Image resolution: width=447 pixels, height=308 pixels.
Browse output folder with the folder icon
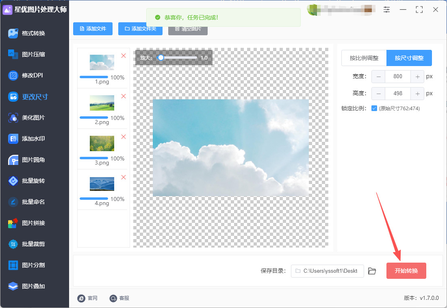pyautogui.click(x=372, y=271)
